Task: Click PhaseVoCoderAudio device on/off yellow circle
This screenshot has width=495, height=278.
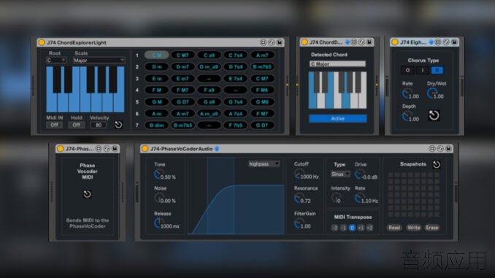Action: coord(145,149)
